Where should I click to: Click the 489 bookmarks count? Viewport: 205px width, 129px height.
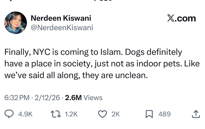click(x=164, y=114)
